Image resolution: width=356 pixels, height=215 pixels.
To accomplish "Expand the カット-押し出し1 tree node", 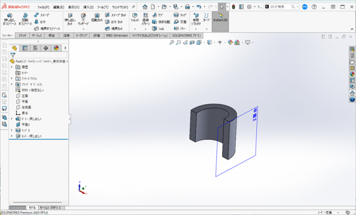I will tap(12, 136).
